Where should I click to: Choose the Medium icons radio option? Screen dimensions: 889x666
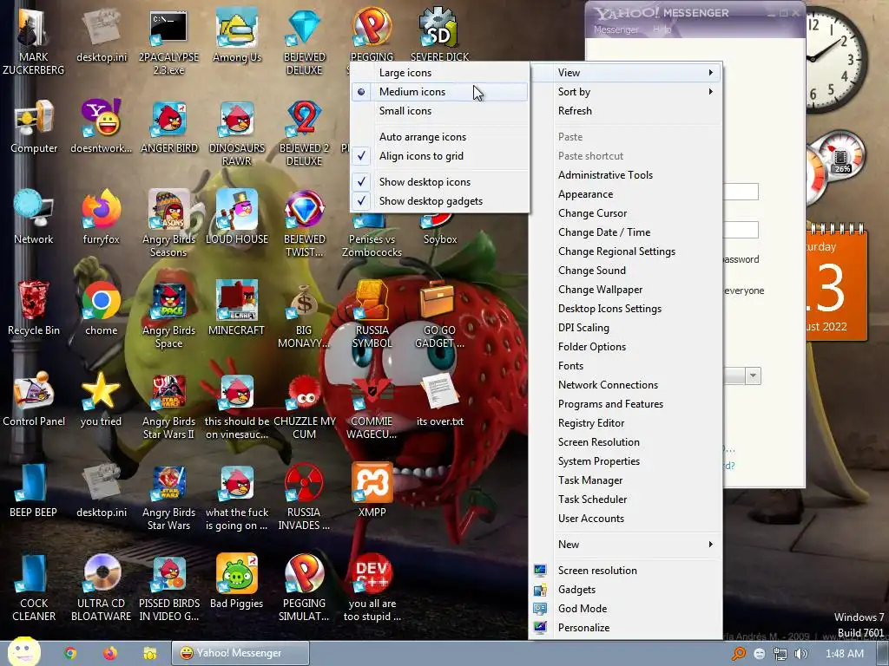(x=440, y=92)
